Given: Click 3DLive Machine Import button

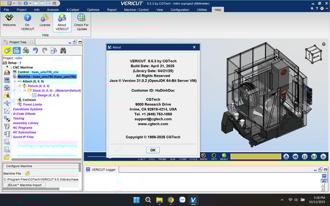Looking at the screenshot, I should (24, 185).
